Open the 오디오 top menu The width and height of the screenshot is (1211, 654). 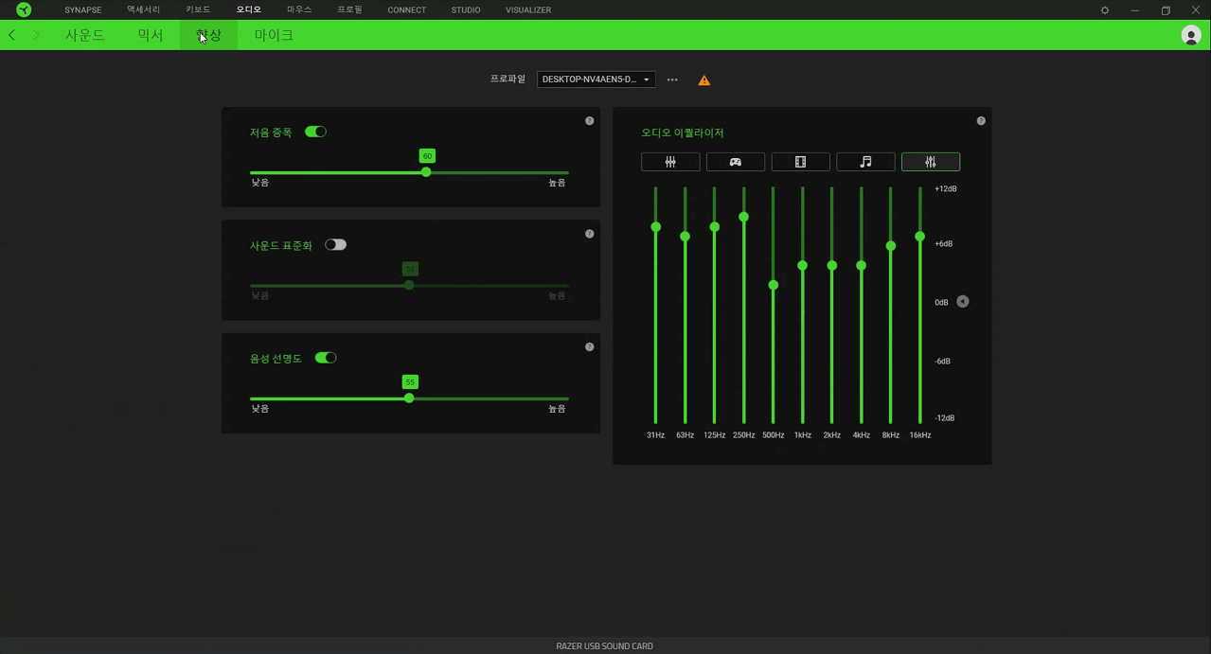[248, 9]
